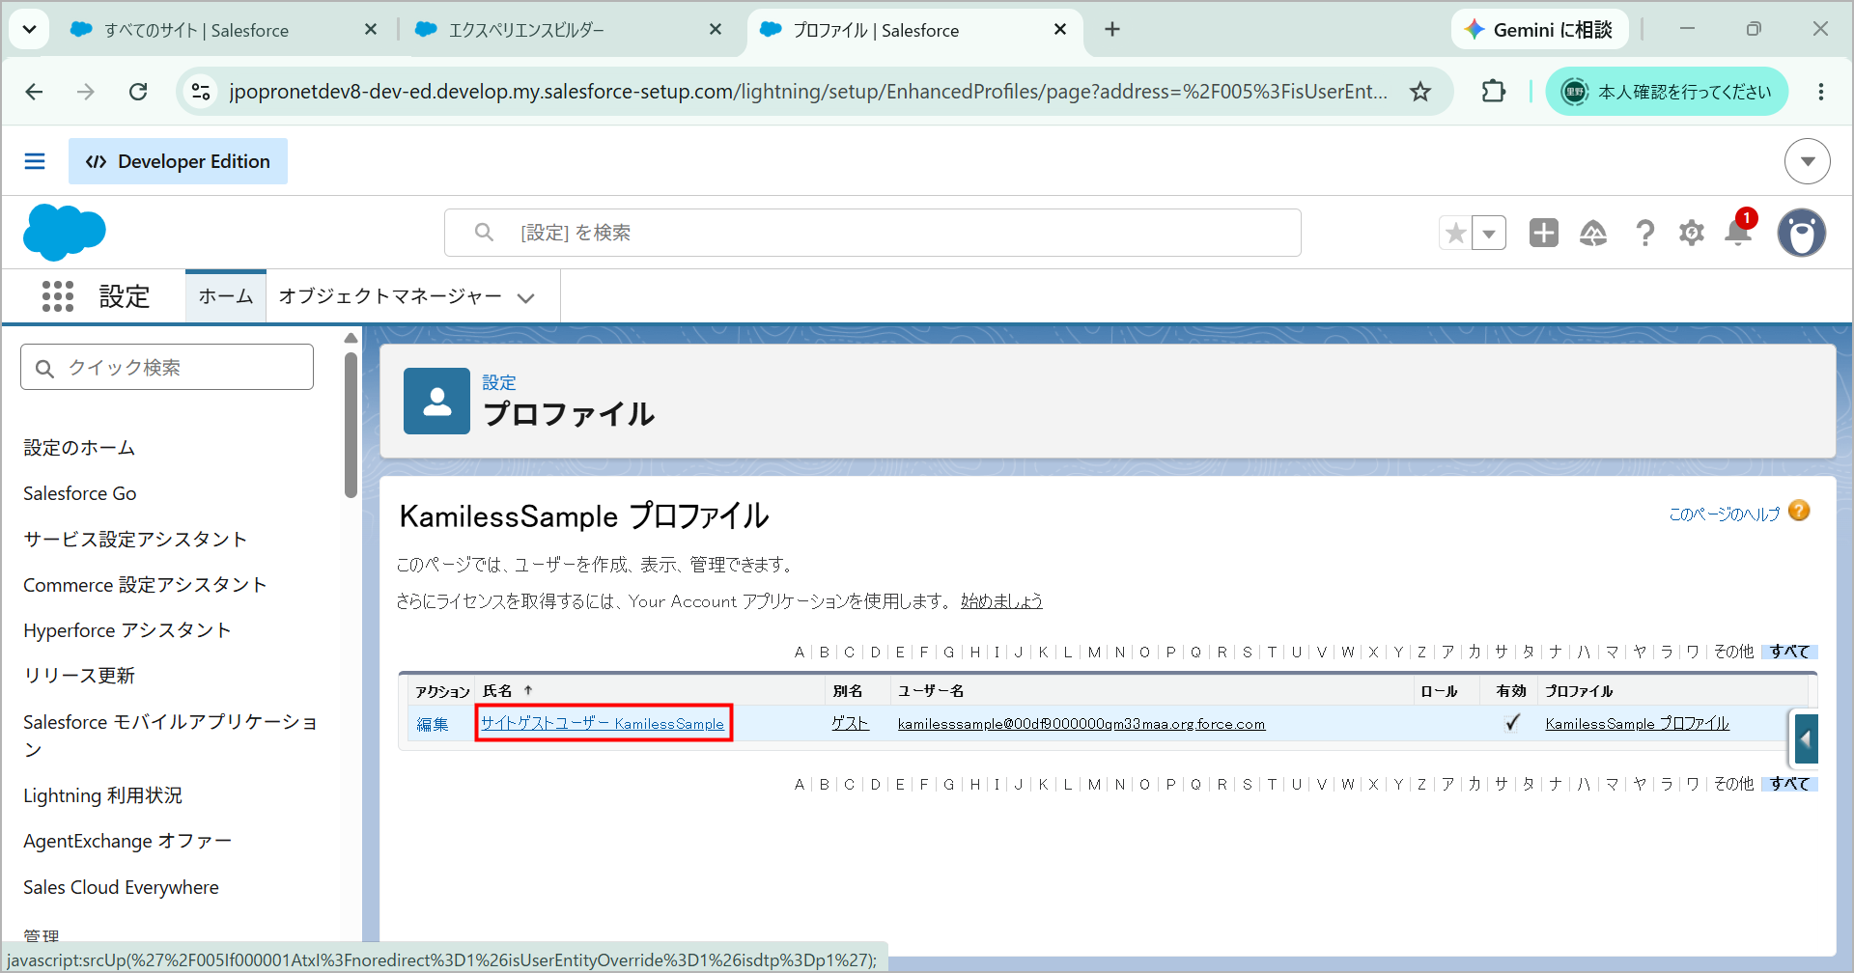Open the setup gear icon

click(x=1692, y=233)
